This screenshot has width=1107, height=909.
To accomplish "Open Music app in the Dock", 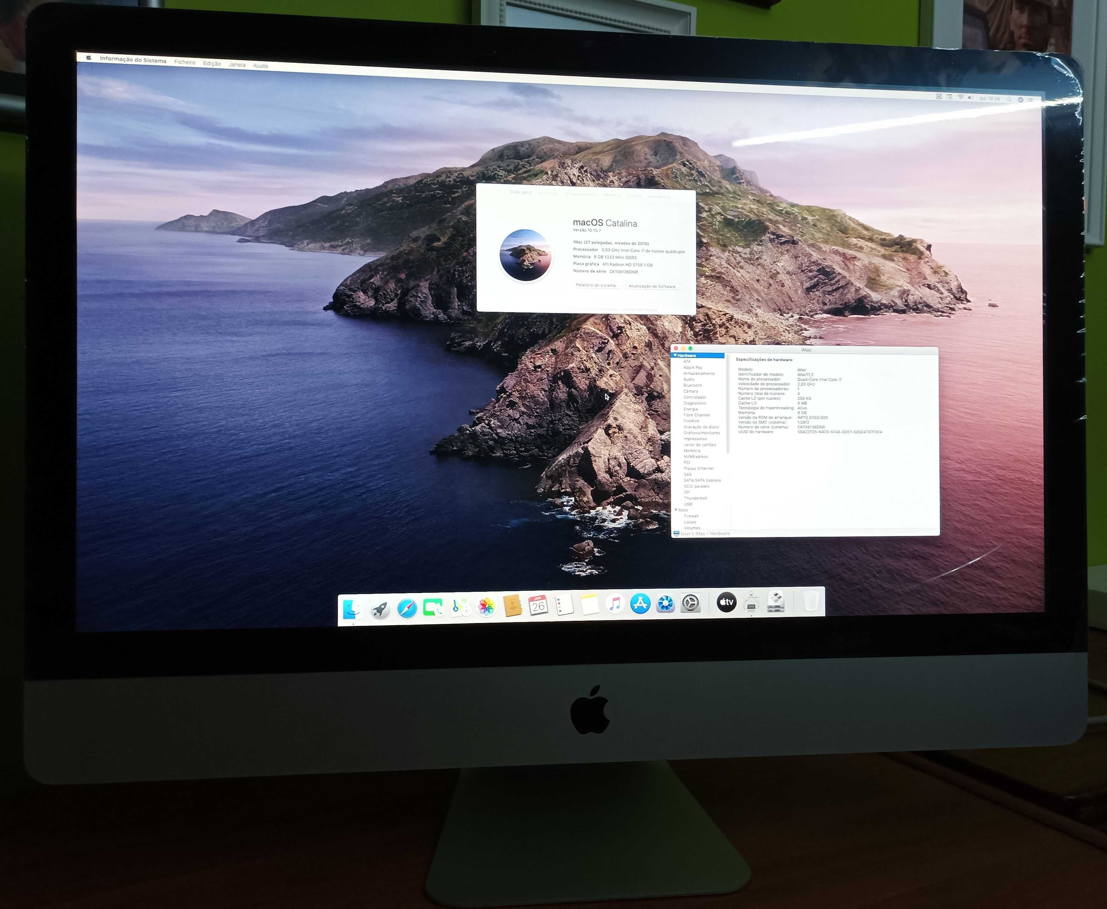I will pyautogui.click(x=615, y=604).
